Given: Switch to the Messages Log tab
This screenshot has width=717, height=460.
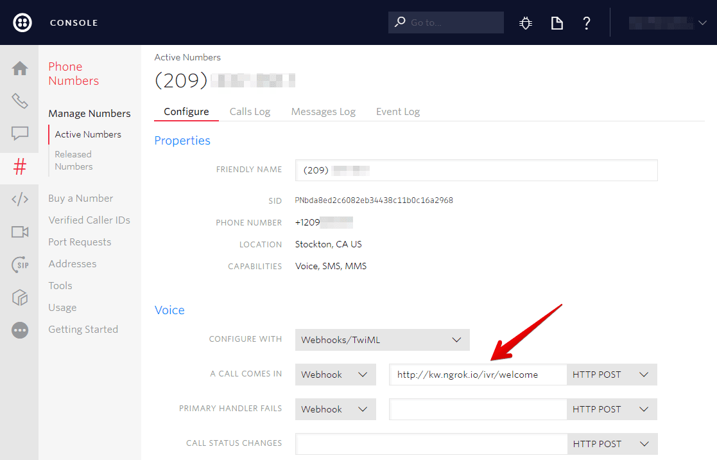Looking at the screenshot, I should pyautogui.click(x=323, y=111).
